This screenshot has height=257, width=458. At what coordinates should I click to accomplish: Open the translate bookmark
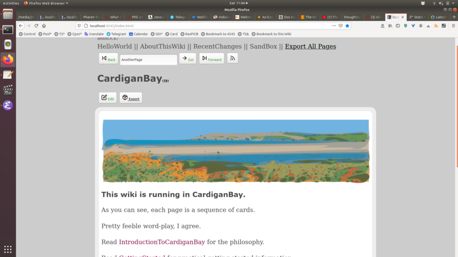click(94, 34)
